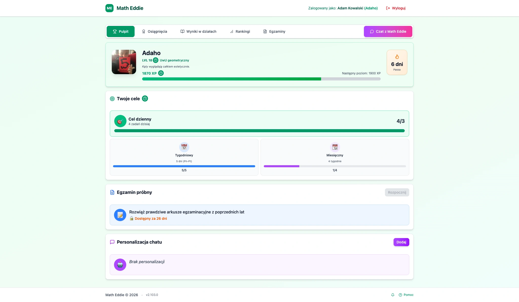Click the logout arrow icon
Screen dimensions: 519x302
[x=388, y=8]
